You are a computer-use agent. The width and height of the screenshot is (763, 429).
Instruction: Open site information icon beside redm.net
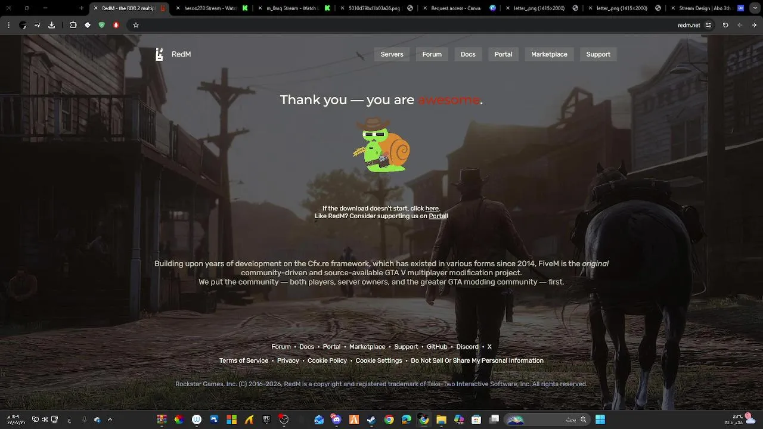[709, 25]
